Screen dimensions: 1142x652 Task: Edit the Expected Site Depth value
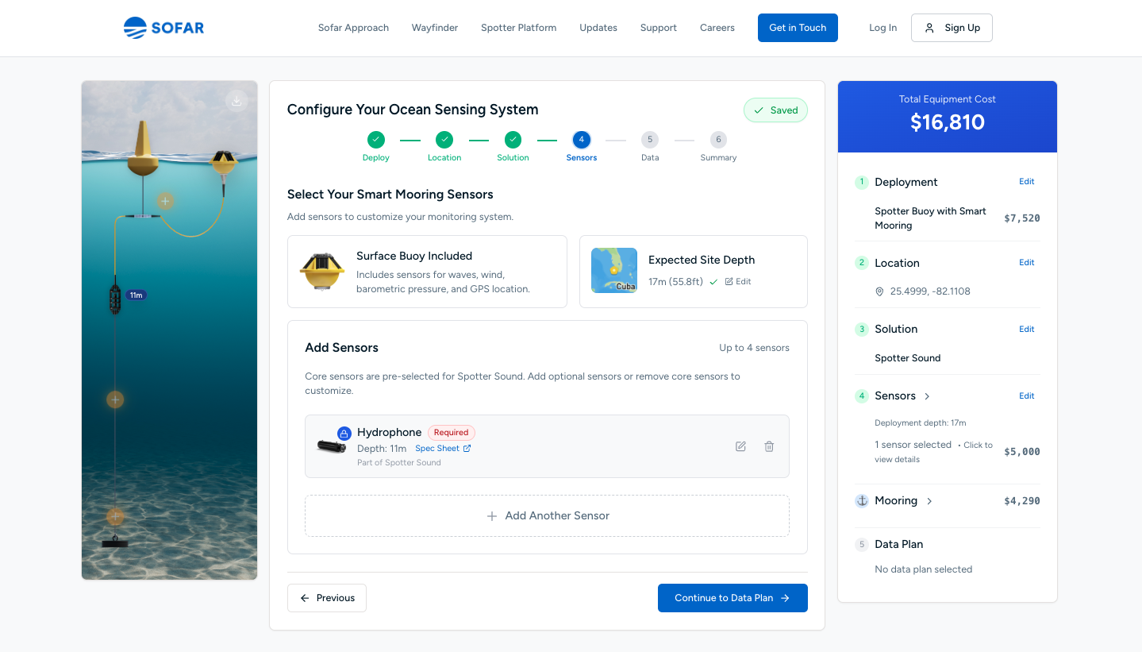pos(738,282)
